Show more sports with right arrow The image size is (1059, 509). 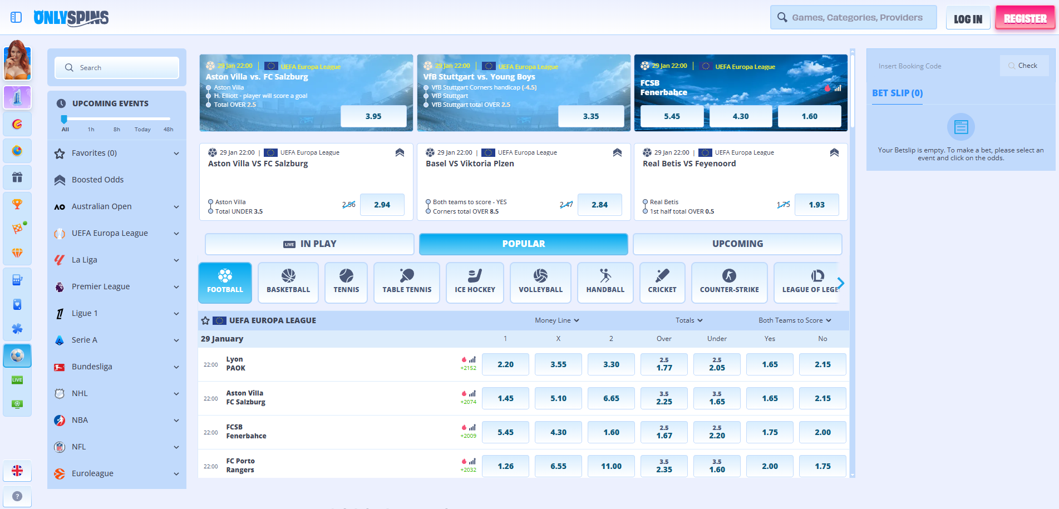click(x=841, y=283)
